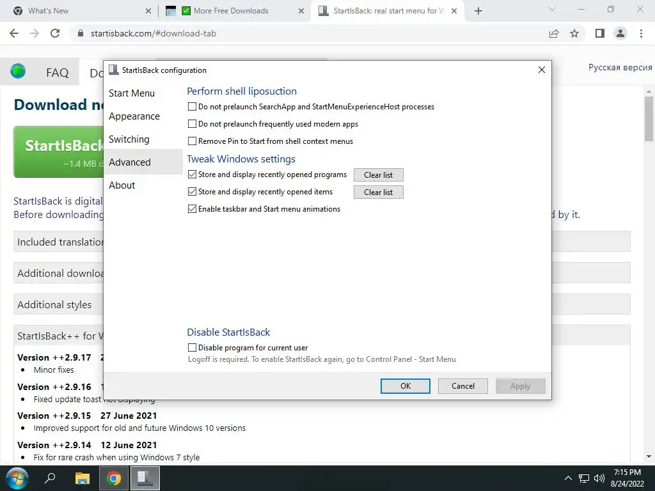Click OK in configuration dialog
The height and width of the screenshot is (491, 655).
tap(405, 386)
